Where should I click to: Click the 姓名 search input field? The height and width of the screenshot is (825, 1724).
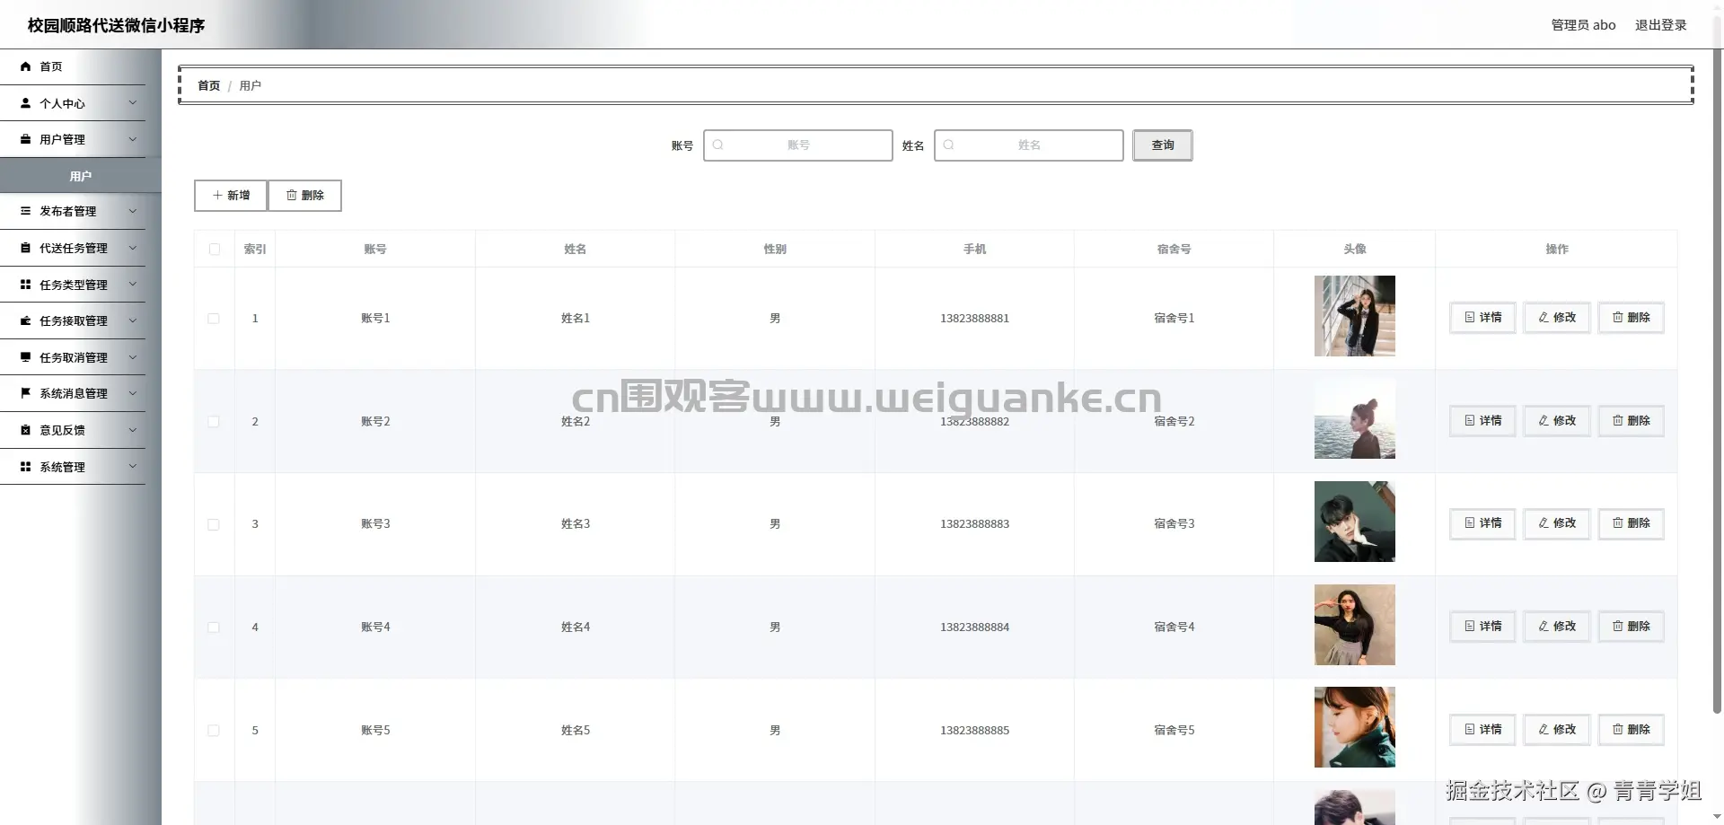click(x=1029, y=145)
